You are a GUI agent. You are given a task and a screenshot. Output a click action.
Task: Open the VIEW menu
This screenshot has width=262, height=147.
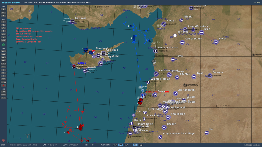(x=30, y=3)
